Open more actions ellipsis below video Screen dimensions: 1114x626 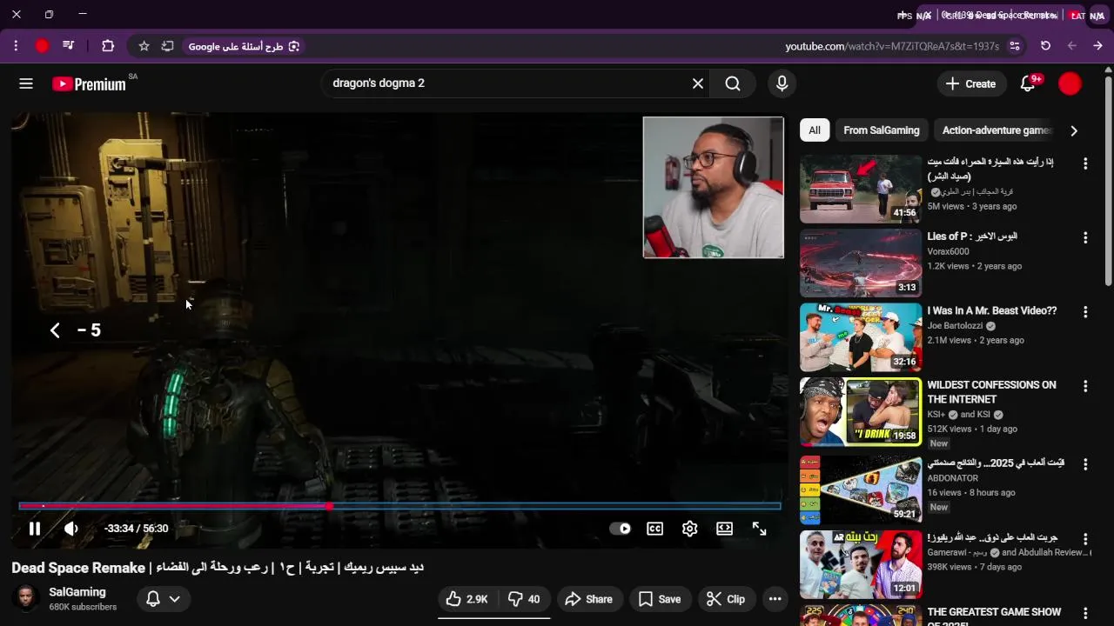click(x=775, y=599)
